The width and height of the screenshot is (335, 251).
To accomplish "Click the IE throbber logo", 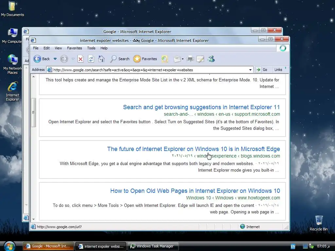I will tap(283, 48).
